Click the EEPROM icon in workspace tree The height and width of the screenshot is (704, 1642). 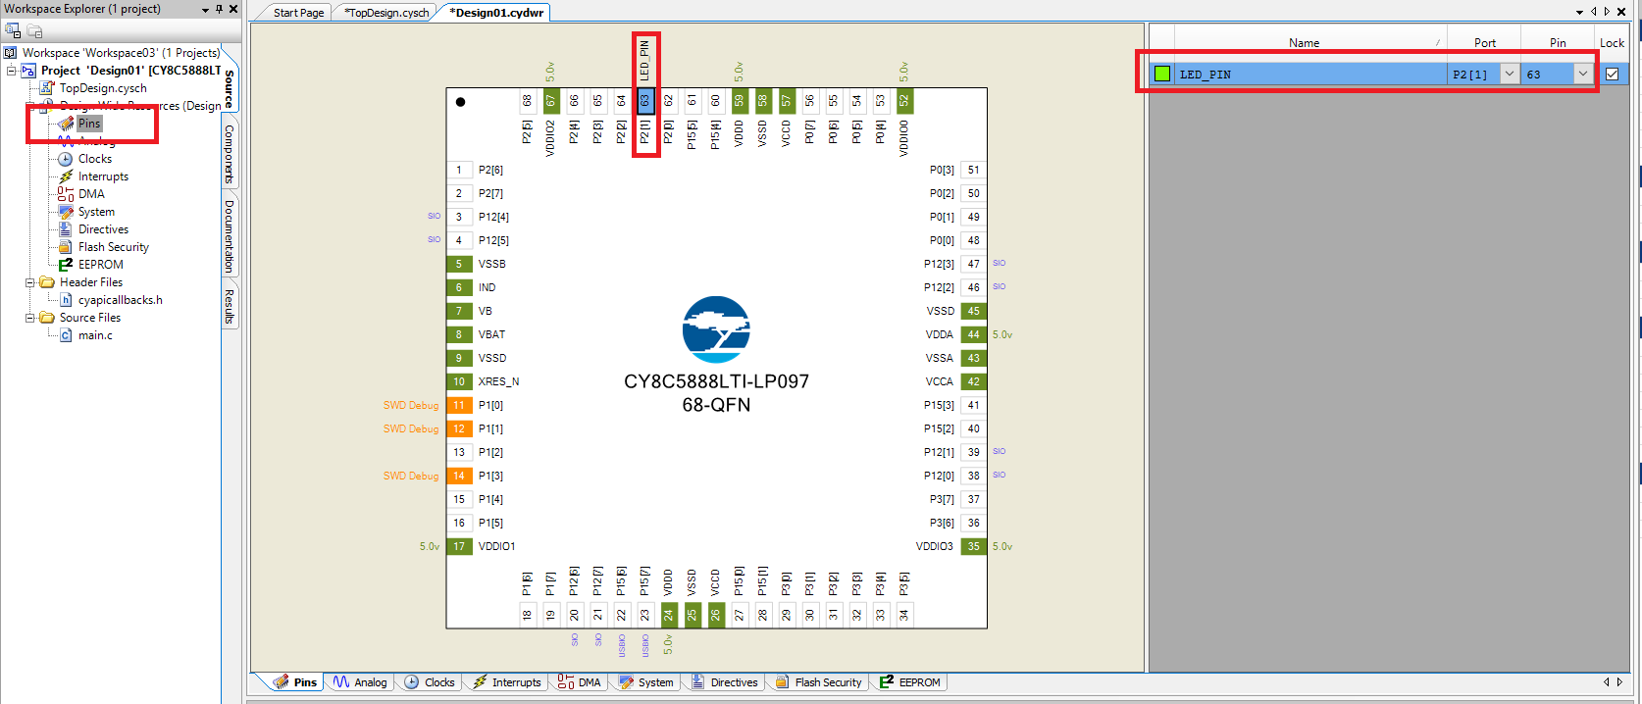(66, 265)
